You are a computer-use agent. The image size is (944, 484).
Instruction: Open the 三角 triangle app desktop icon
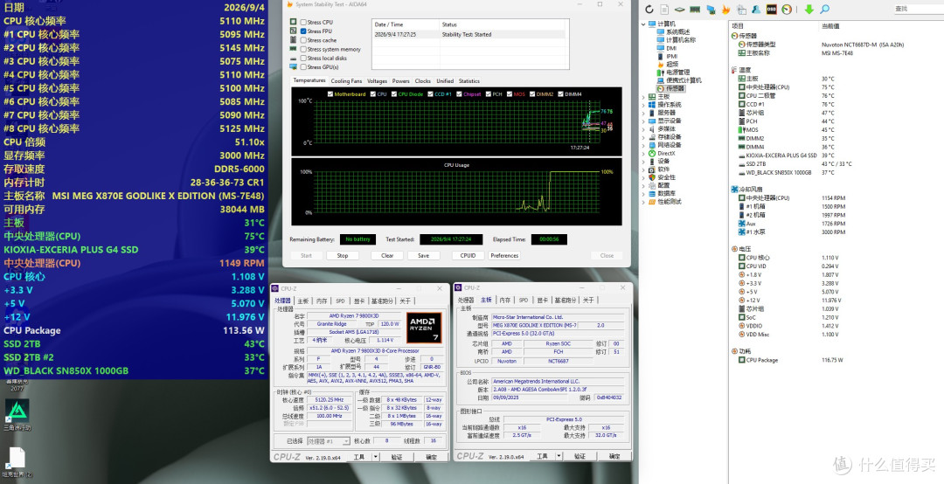coord(17,410)
